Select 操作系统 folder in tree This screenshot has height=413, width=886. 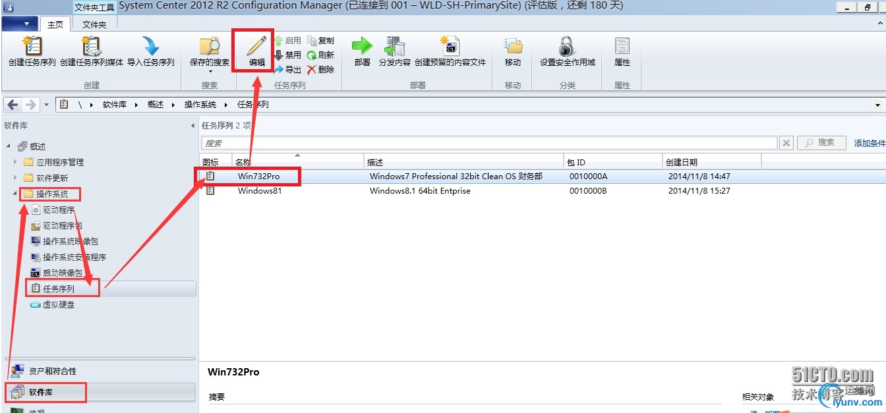point(45,194)
